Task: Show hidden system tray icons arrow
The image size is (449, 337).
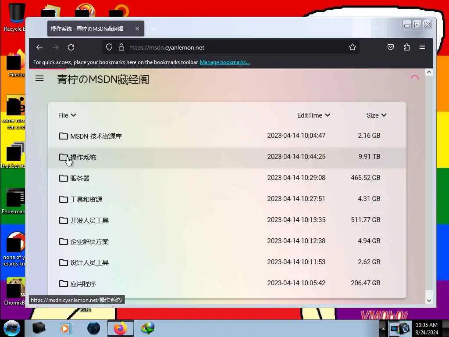Action: pos(383,328)
